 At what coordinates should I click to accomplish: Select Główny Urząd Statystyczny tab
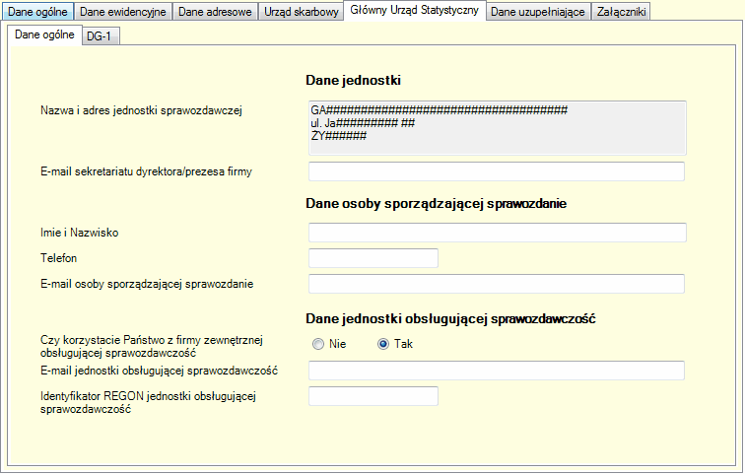pyautogui.click(x=414, y=11)
